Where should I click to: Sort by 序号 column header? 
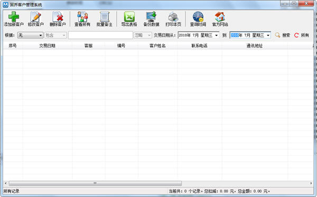point(13,46)
